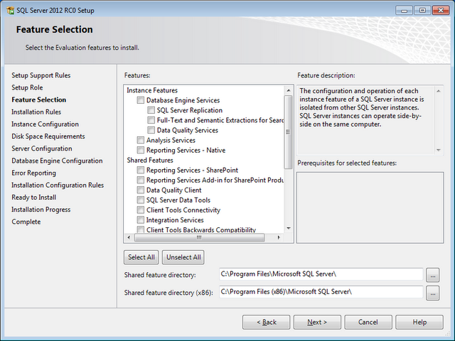Select the Instance Configuration step
The width and height of the screenshot is (455, 341).
tap(45, 124)
